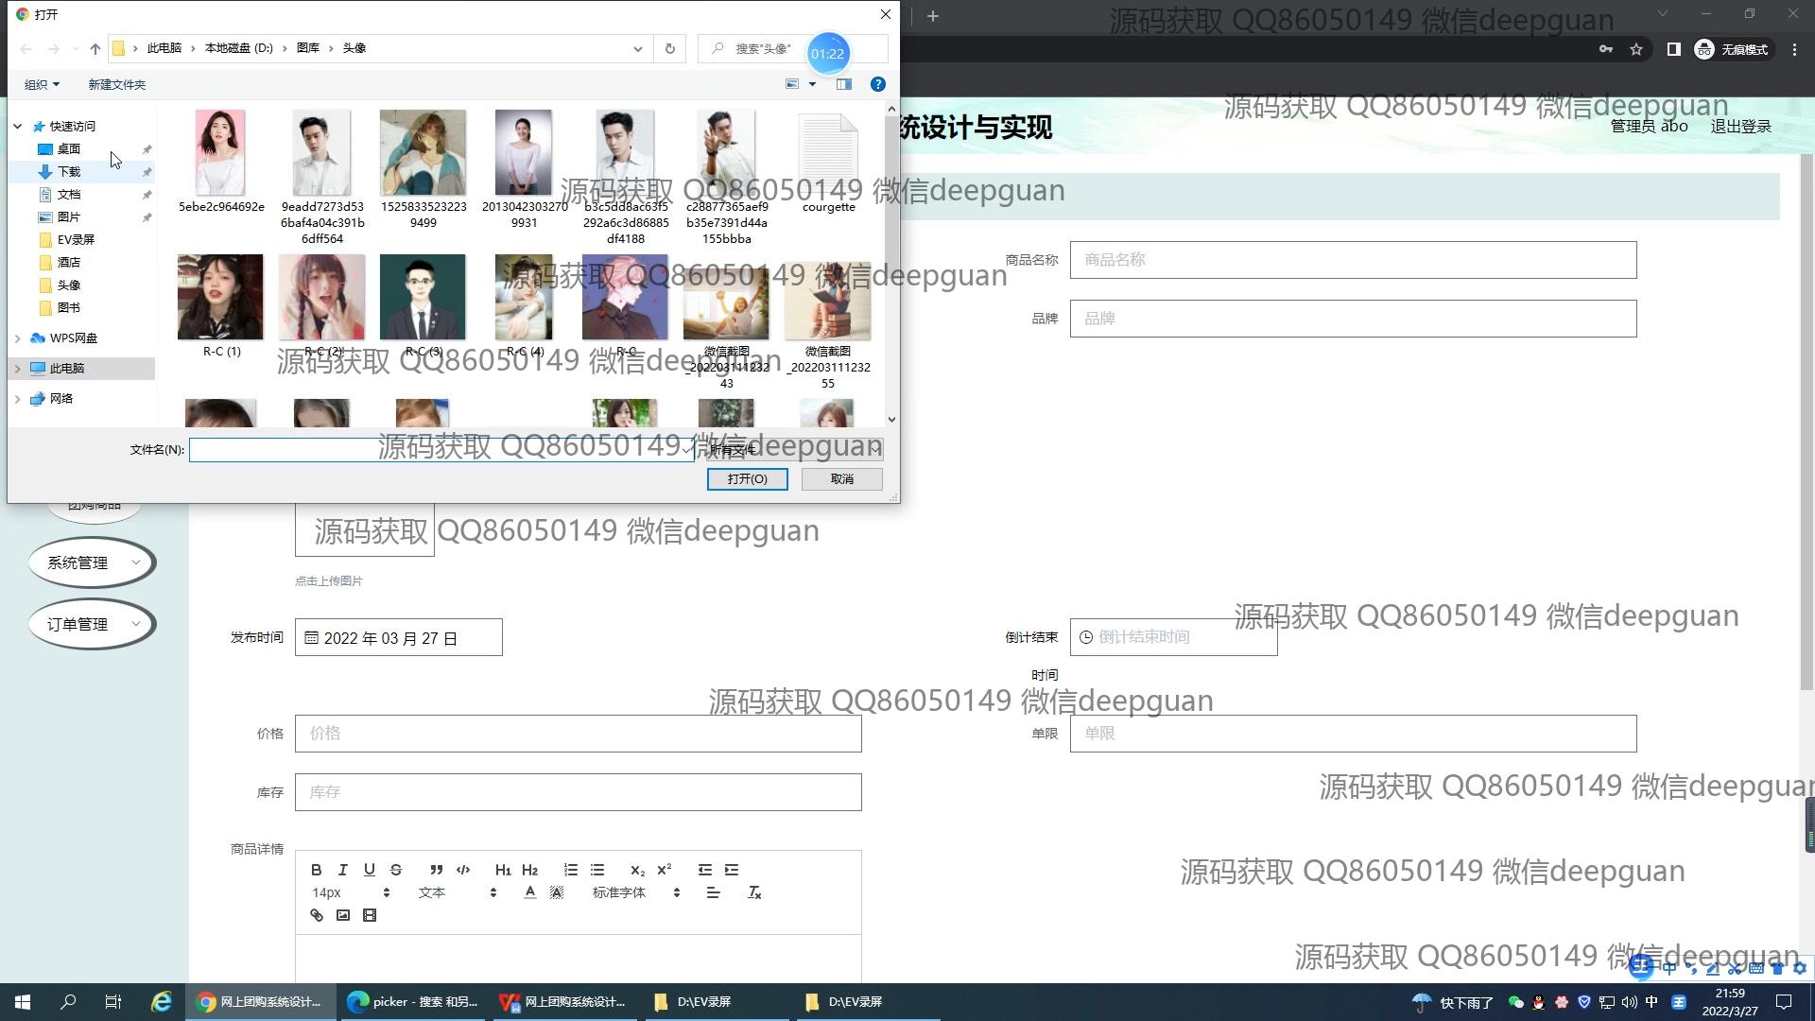Insert blockquote using the quote icon
Image resolution: width=1815 pixels, height=1021 pixels.
point(436,870)
